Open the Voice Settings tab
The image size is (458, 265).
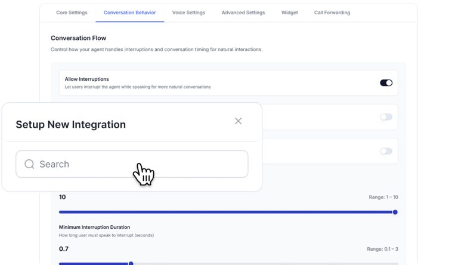pos(188,12)
